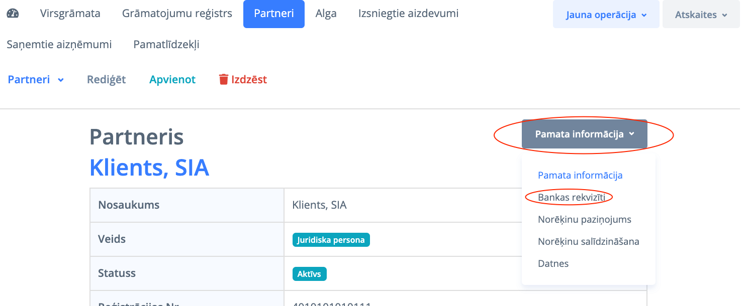Go to Grāmatojumu reģistrs

(177, 14)
